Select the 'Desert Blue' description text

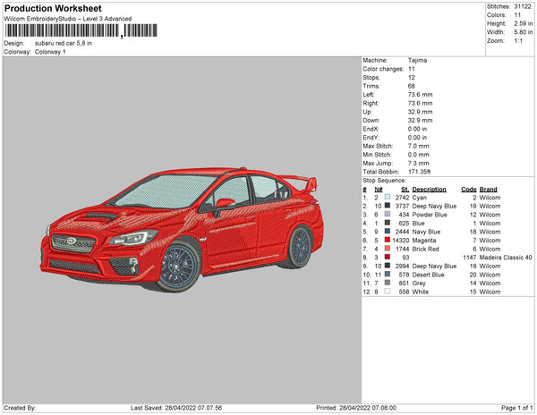(x=428, y=275)
